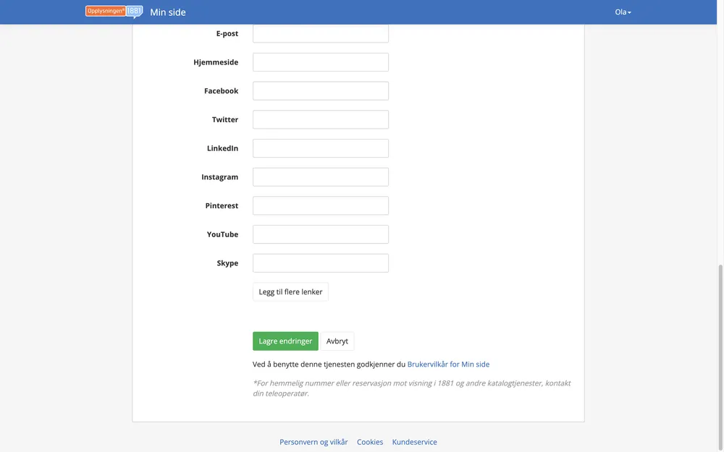724x452 pixels.
Task: Cancel using the Avbryt button
Action: tap(337, 341)
